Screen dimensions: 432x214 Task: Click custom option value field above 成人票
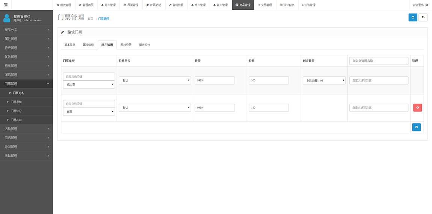coord(89,77)
